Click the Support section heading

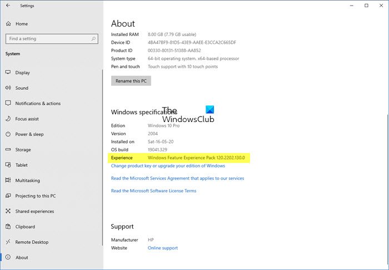(122, 226)
